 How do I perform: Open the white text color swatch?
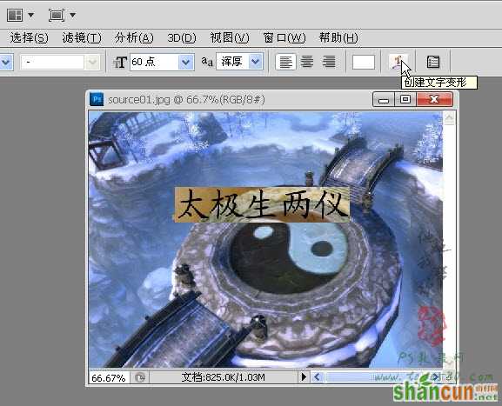click(364, 62)
